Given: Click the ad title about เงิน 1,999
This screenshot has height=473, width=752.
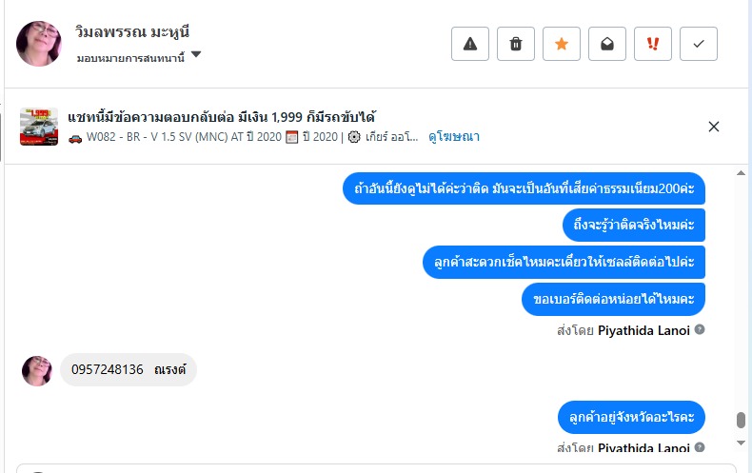Looking at the screenshot, I should [x=221, y=117].
